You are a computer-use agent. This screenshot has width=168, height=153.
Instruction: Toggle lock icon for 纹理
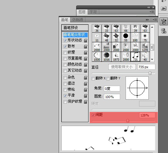(86, 53)
